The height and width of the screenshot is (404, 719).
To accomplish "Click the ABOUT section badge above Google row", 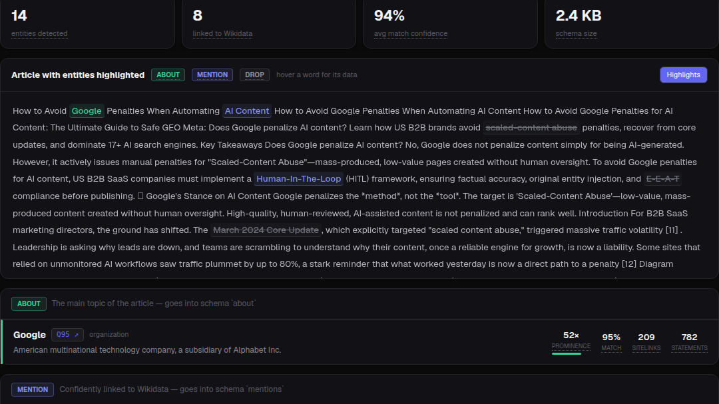I will point(29,303).
